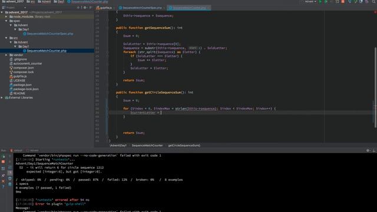Open help question mark in Run panel
Screen dimensions: 377x212
(3, 187)
